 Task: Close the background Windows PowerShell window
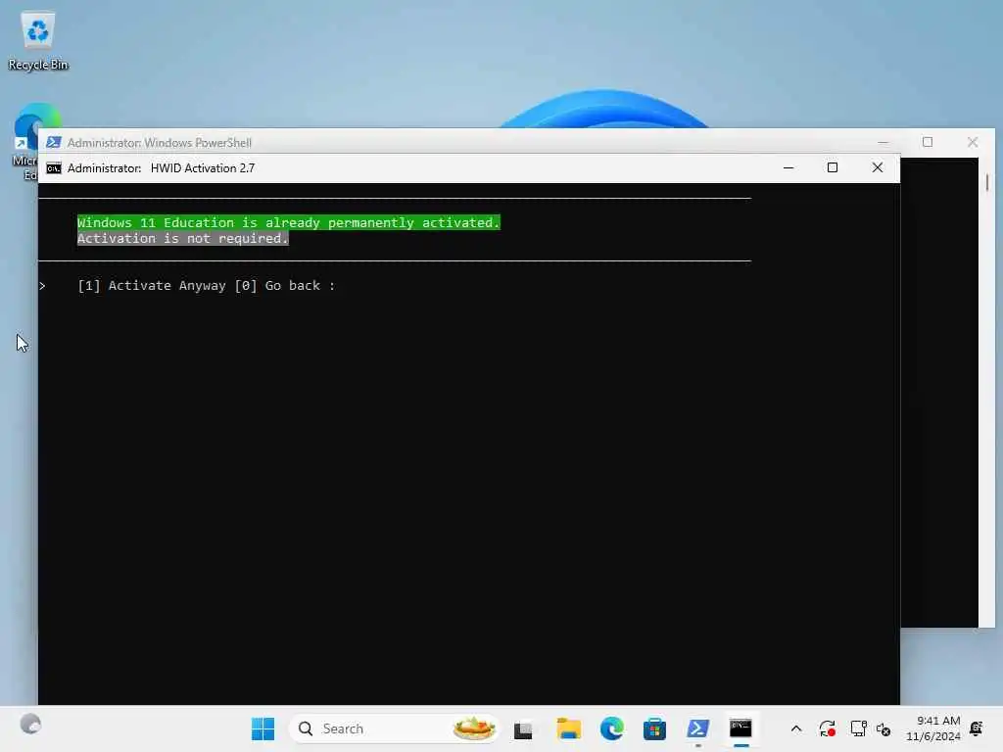973,142
